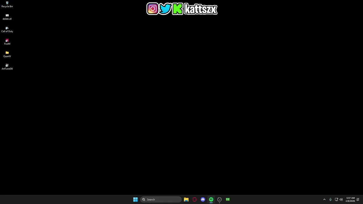Open File Explorer from the taskbar
The height and width of the screenshot is (204, 363).
point(186,199)
